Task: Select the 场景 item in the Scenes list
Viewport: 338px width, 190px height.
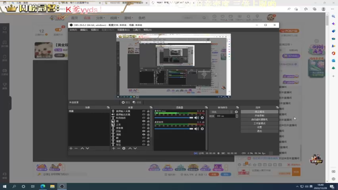Action: pyautogui.click(x=89, y=111)
